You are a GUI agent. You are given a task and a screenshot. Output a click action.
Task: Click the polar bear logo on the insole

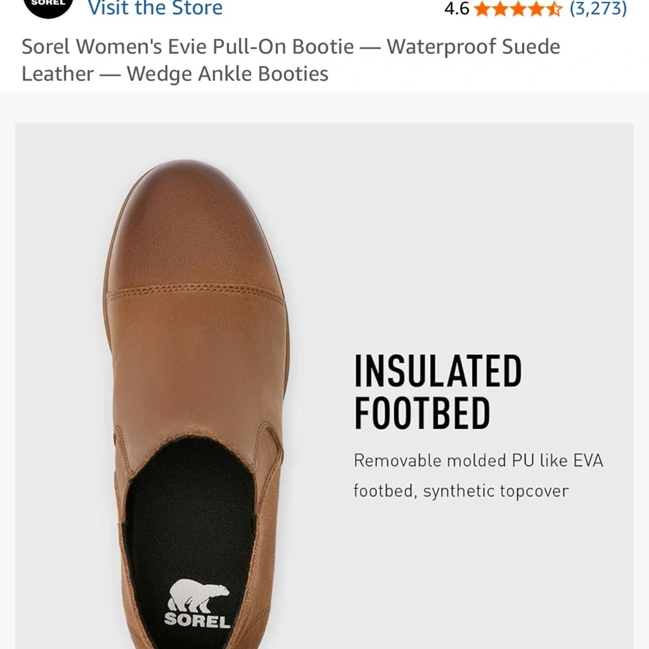[199, 596]
